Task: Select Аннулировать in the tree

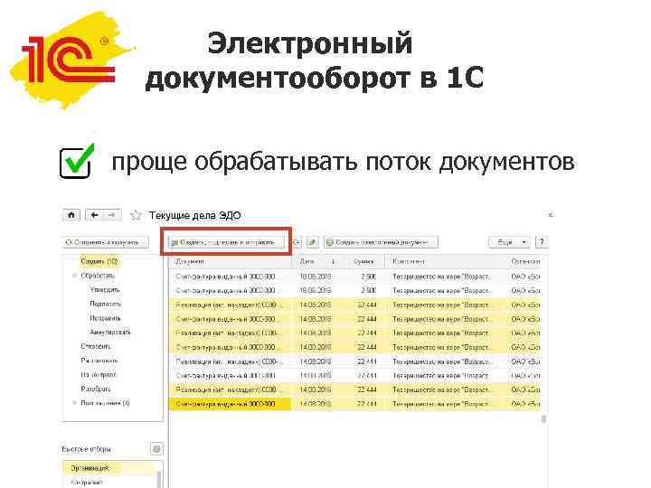Action: click(x=110, y=332)
